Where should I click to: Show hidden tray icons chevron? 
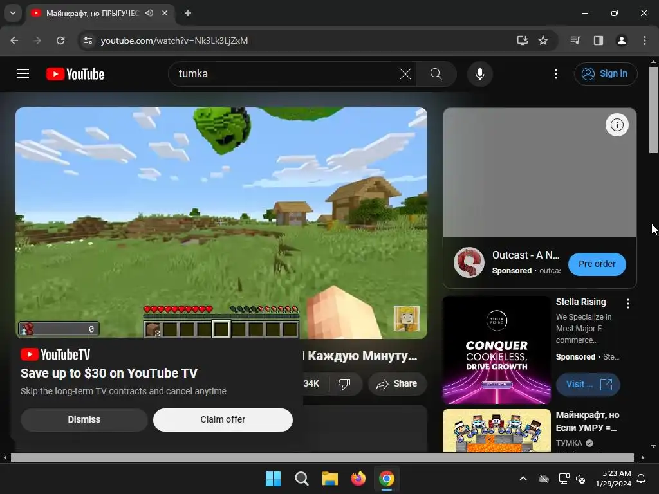click(523, 479)
